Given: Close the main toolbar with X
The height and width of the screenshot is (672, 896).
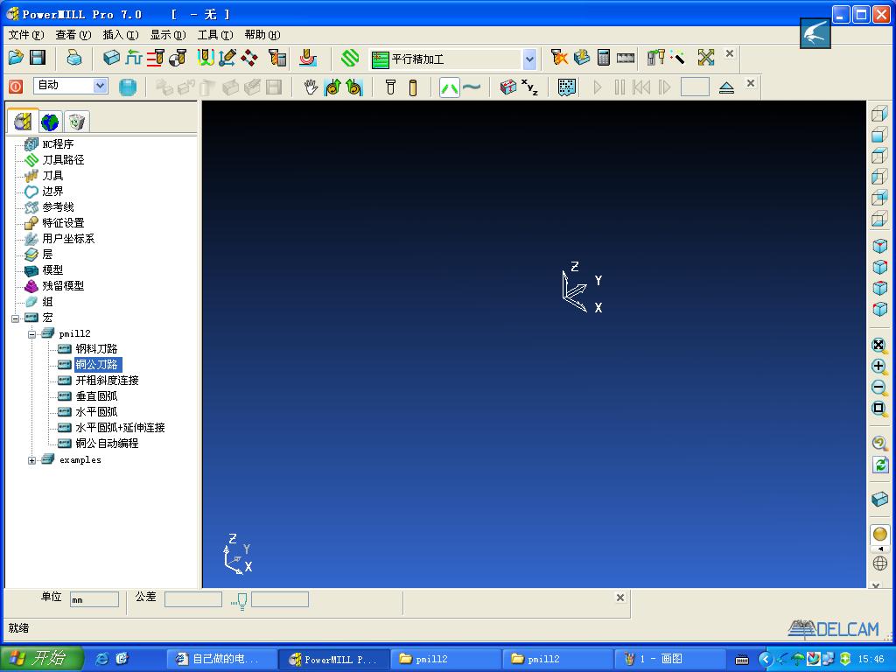Looking at the screenshot, I should coord(730,53).
